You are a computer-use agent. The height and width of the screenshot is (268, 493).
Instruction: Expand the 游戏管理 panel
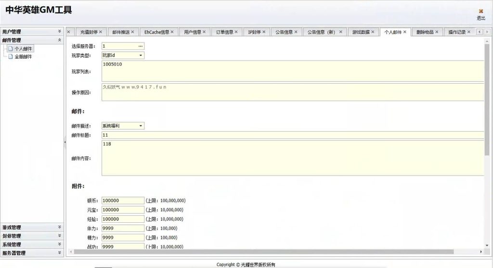pyautogui.click(x=60, y=227)
